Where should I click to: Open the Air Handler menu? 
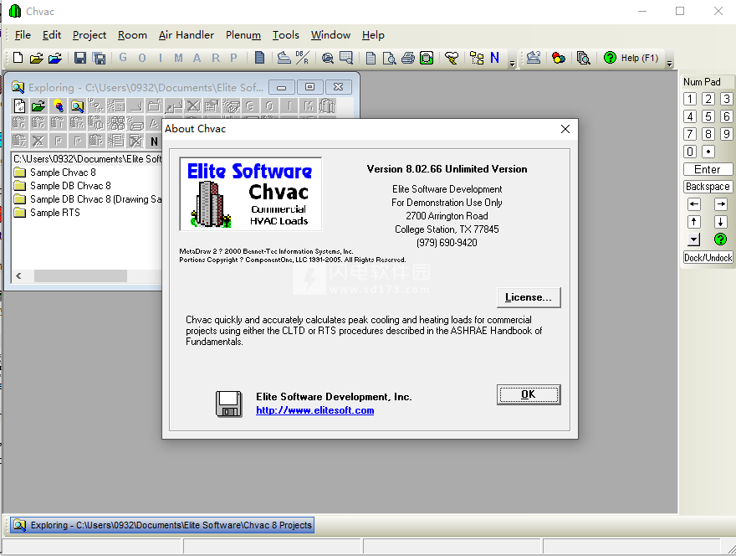(186, 35)
